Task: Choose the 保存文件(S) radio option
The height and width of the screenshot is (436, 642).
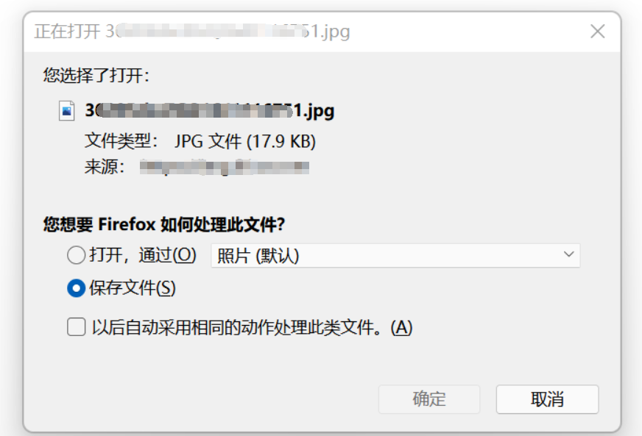Action: coord(76,288)
